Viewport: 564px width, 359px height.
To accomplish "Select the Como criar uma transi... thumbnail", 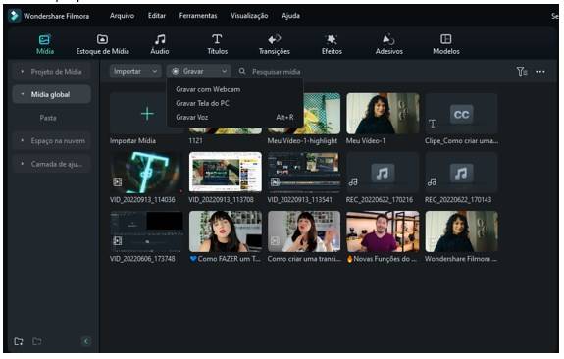I will click(304, 231).
